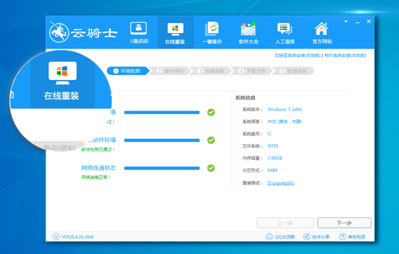This screenshot has height=254, width=399.
Task: Open 帮助视频 help icon
Action: click(343, 237)
